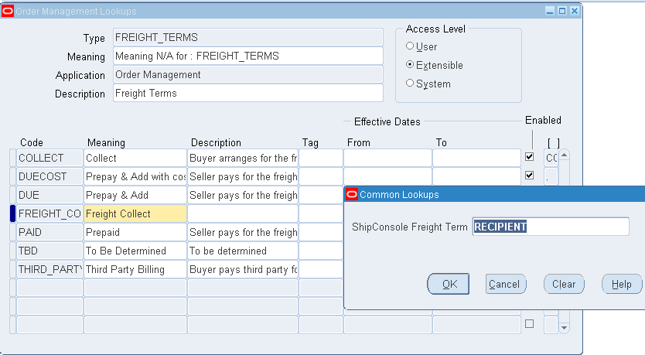Click 'To be determined' description cell
The height and width of the screenshot is (355, 645).
tap(243, 251)
